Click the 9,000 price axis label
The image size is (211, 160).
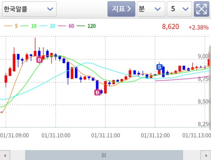pos(204,56)
